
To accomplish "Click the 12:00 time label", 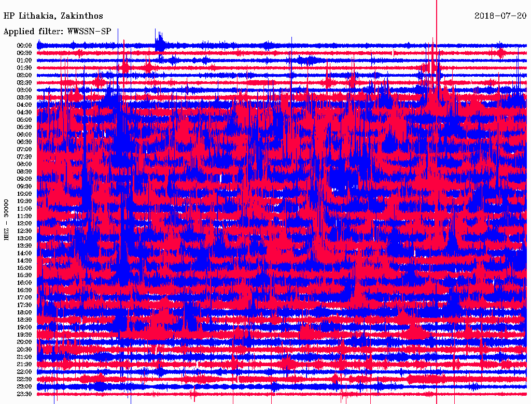I will coord(24,224).
